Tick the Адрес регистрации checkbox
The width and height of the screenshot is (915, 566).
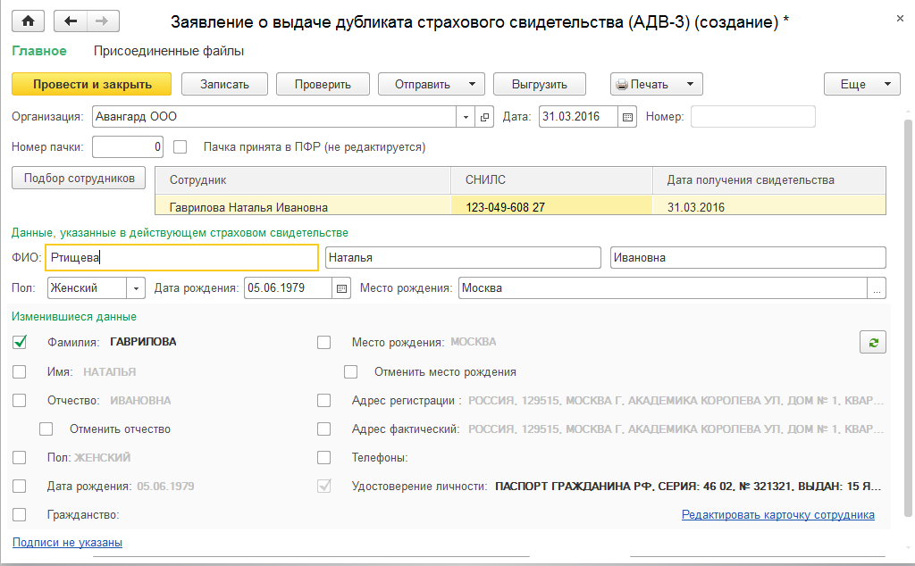(323, 401)
